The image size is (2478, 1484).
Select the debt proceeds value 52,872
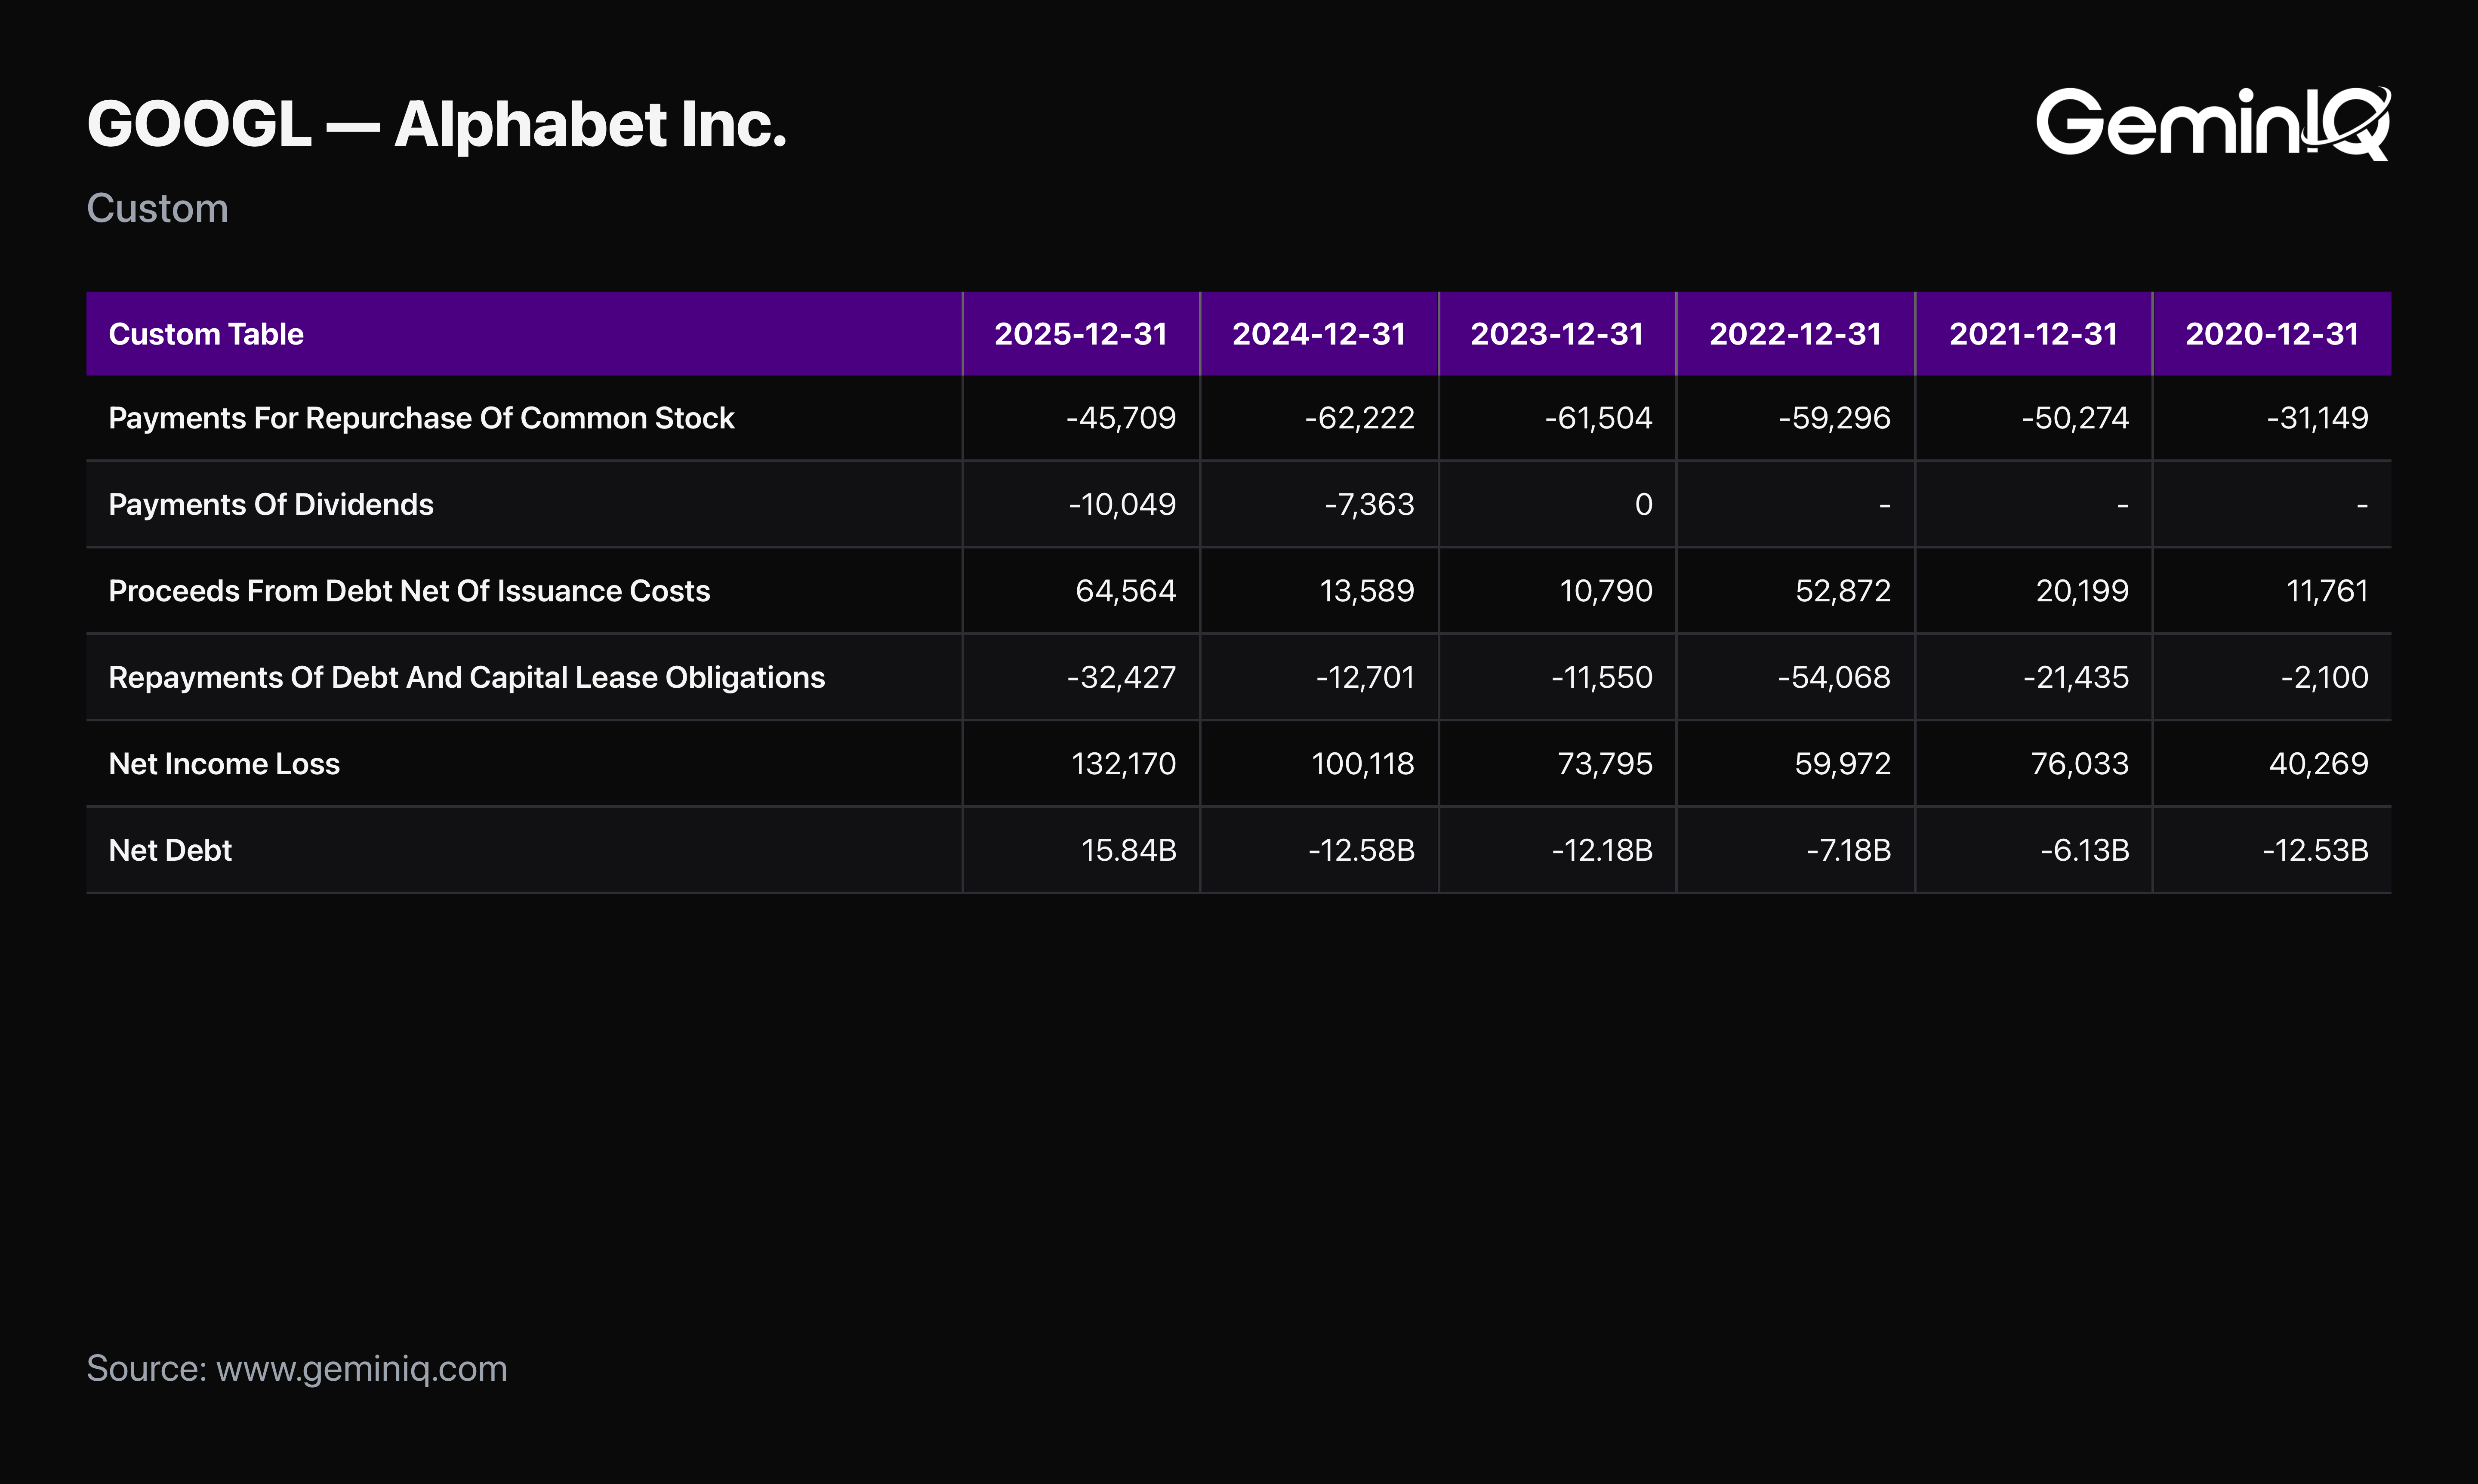pos(1843,591)
